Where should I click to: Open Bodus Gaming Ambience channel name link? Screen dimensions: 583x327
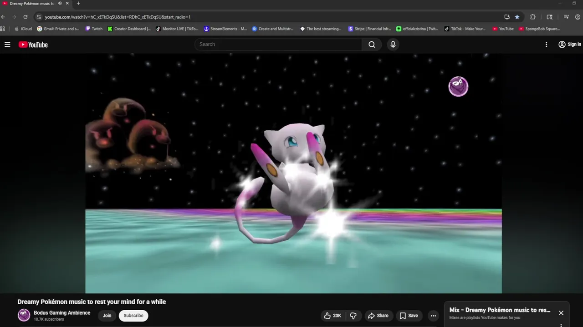[62, 312]
